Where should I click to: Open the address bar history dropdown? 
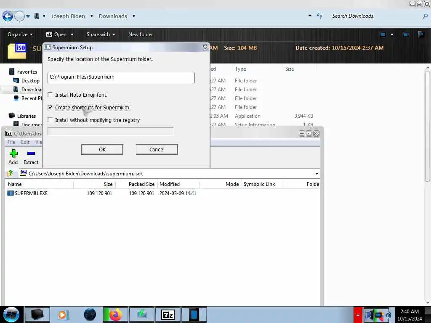pos(310,16)
